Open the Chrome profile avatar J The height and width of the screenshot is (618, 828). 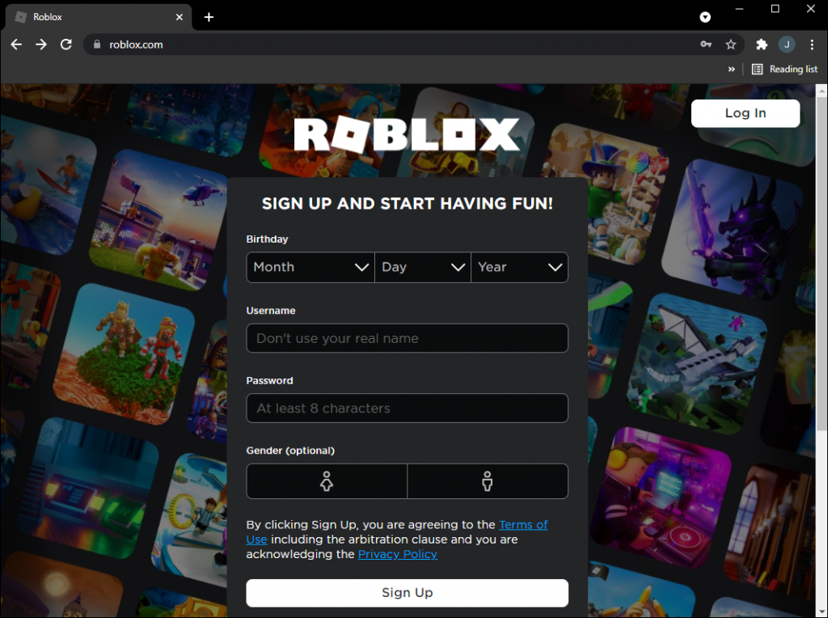pos(787,44)
